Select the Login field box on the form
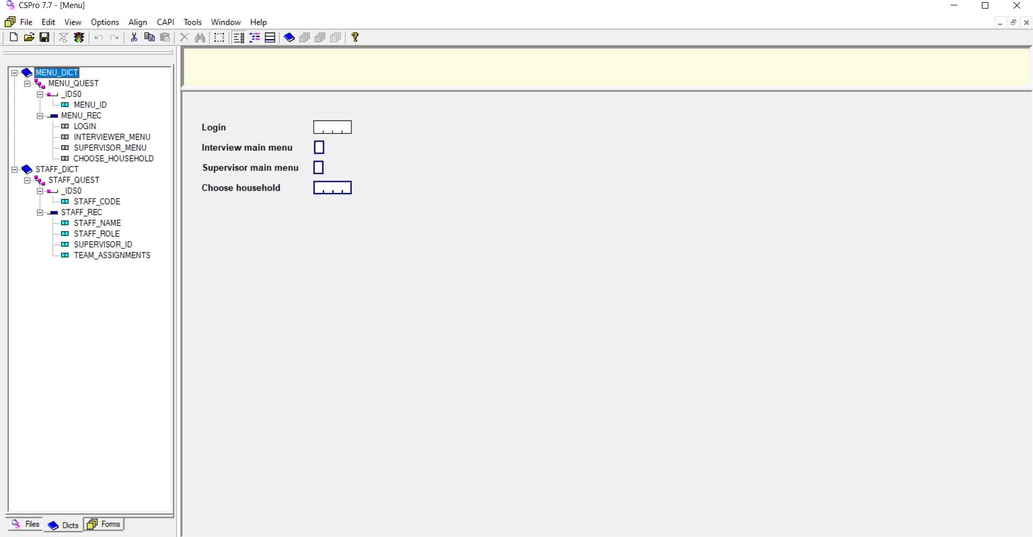 tap(332, 127)
